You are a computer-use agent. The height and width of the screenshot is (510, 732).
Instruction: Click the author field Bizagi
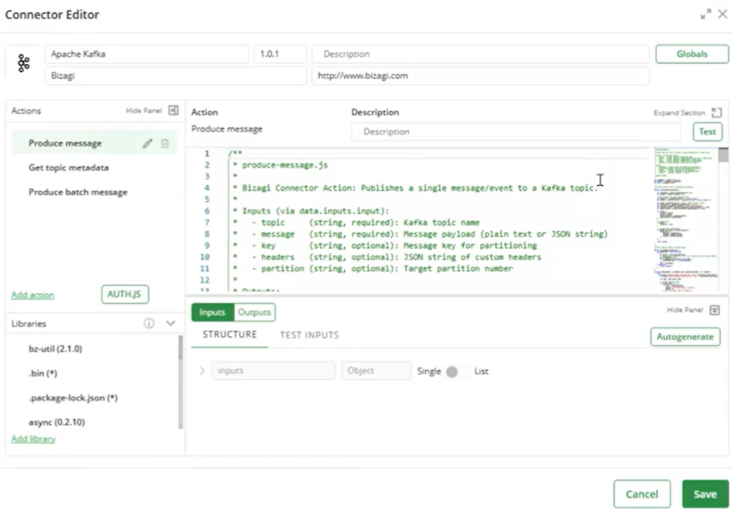click(176, 75)
